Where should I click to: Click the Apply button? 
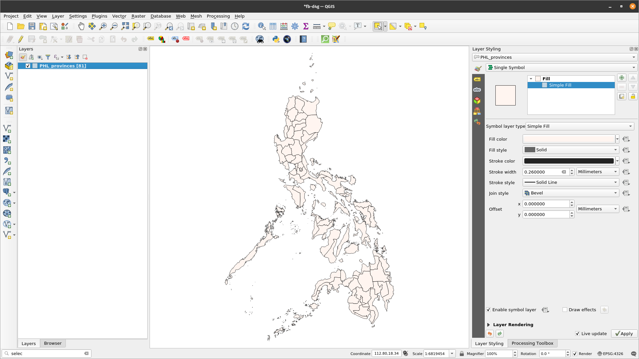[624, 333]
